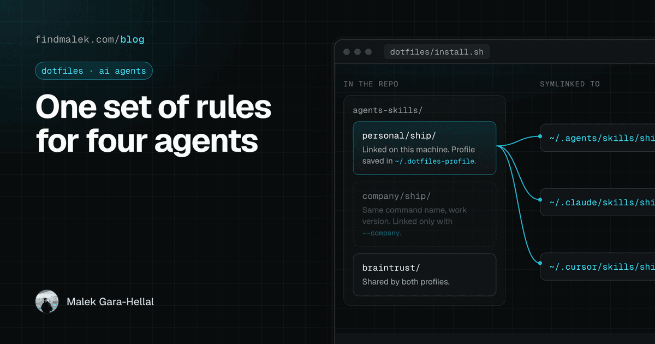The width and height of the screenshot is (655, 344).
Task: Select the agents-skills/ folder label
Action: click(x=388, y=110)
